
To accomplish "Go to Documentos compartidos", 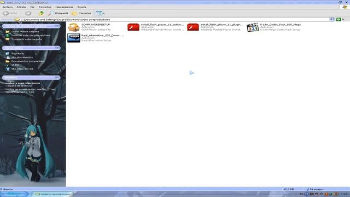I will tap(28, 61).
